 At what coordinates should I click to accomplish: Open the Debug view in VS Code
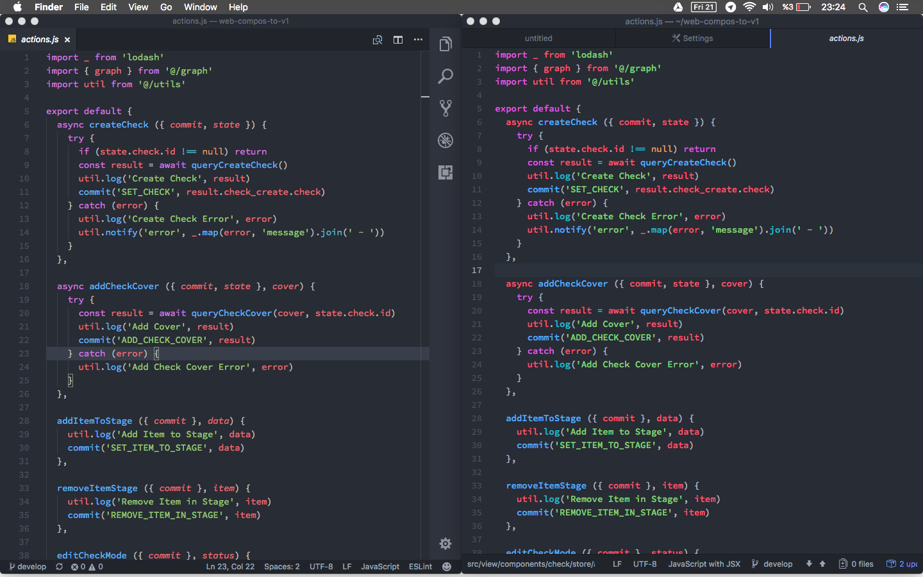coord(445,140)
